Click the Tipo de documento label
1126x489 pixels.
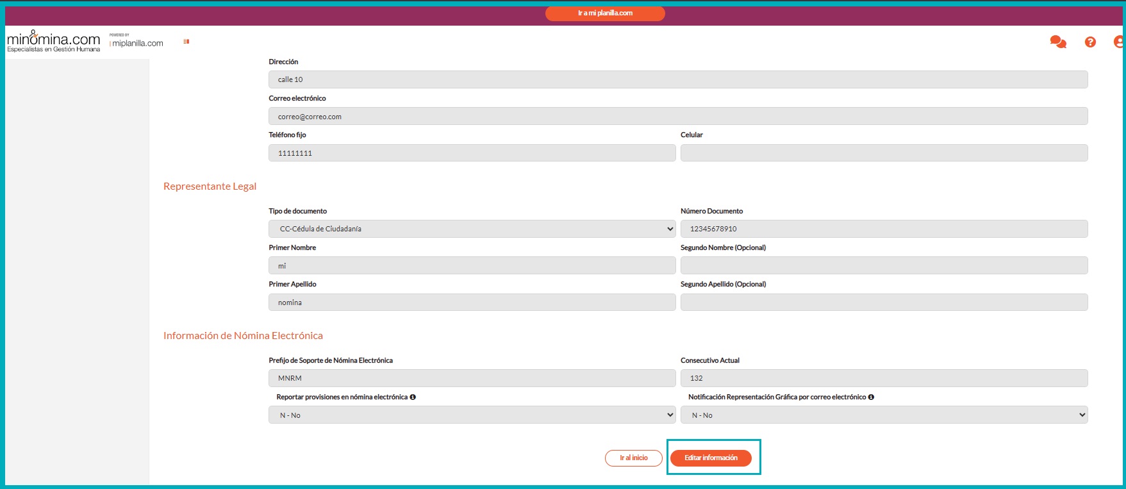(x=297, y=211)
